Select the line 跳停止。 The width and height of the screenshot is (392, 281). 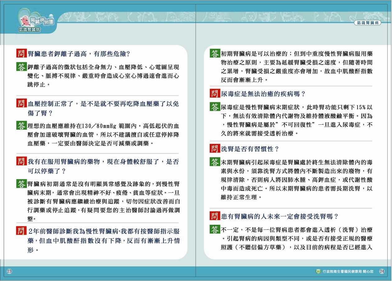click(x=39, y=85)
